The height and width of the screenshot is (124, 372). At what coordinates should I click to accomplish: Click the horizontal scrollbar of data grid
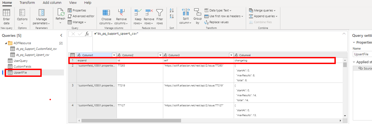click(131, 120)
